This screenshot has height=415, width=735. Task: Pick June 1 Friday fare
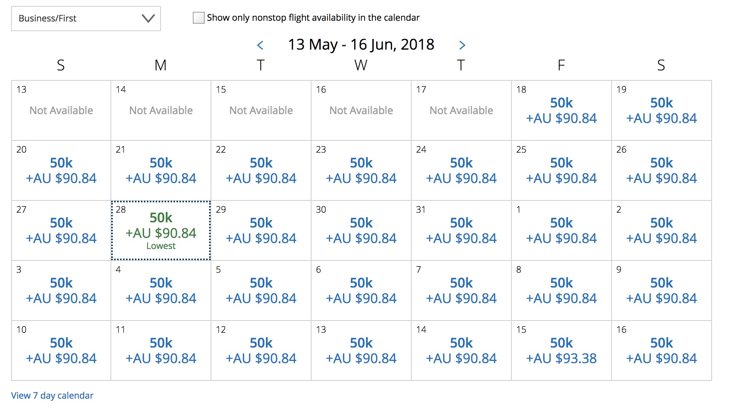561,230
